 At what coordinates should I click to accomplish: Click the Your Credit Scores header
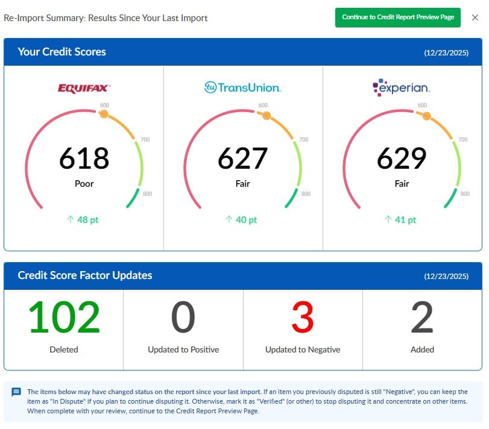pyautogui.click(x=62, y=52)
